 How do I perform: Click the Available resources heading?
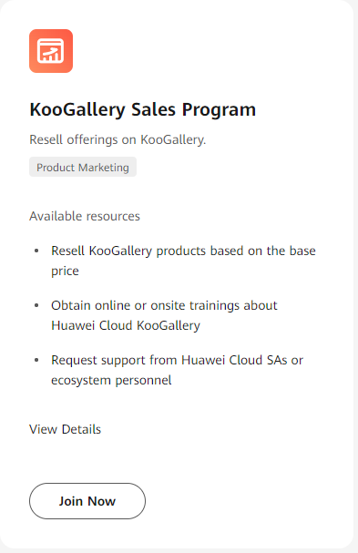(x=85, y=216)
